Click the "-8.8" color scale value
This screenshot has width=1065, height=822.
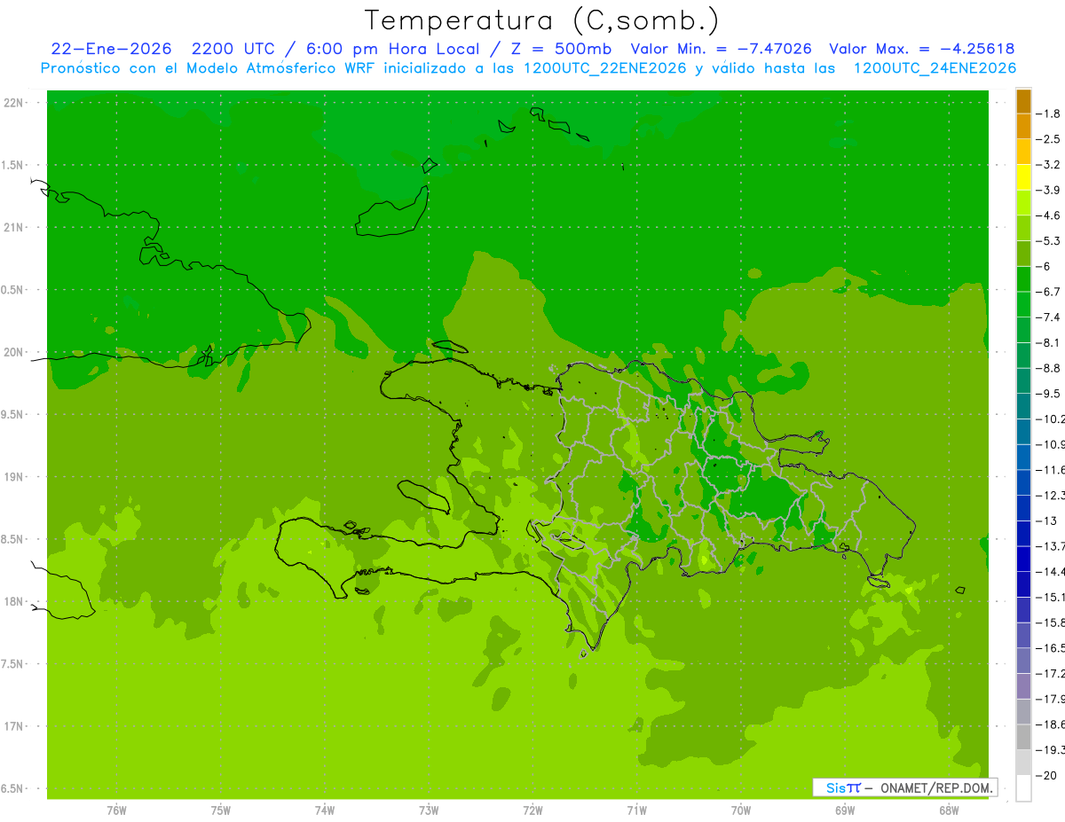[1048, 368]
